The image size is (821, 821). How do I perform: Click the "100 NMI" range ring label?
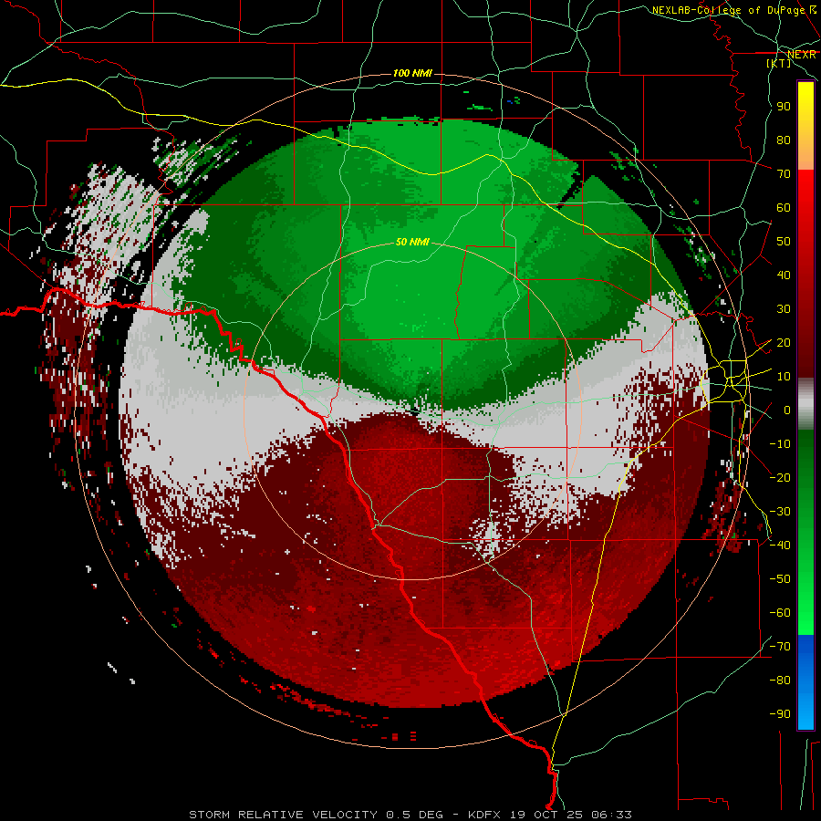click(x=412, y=73)
